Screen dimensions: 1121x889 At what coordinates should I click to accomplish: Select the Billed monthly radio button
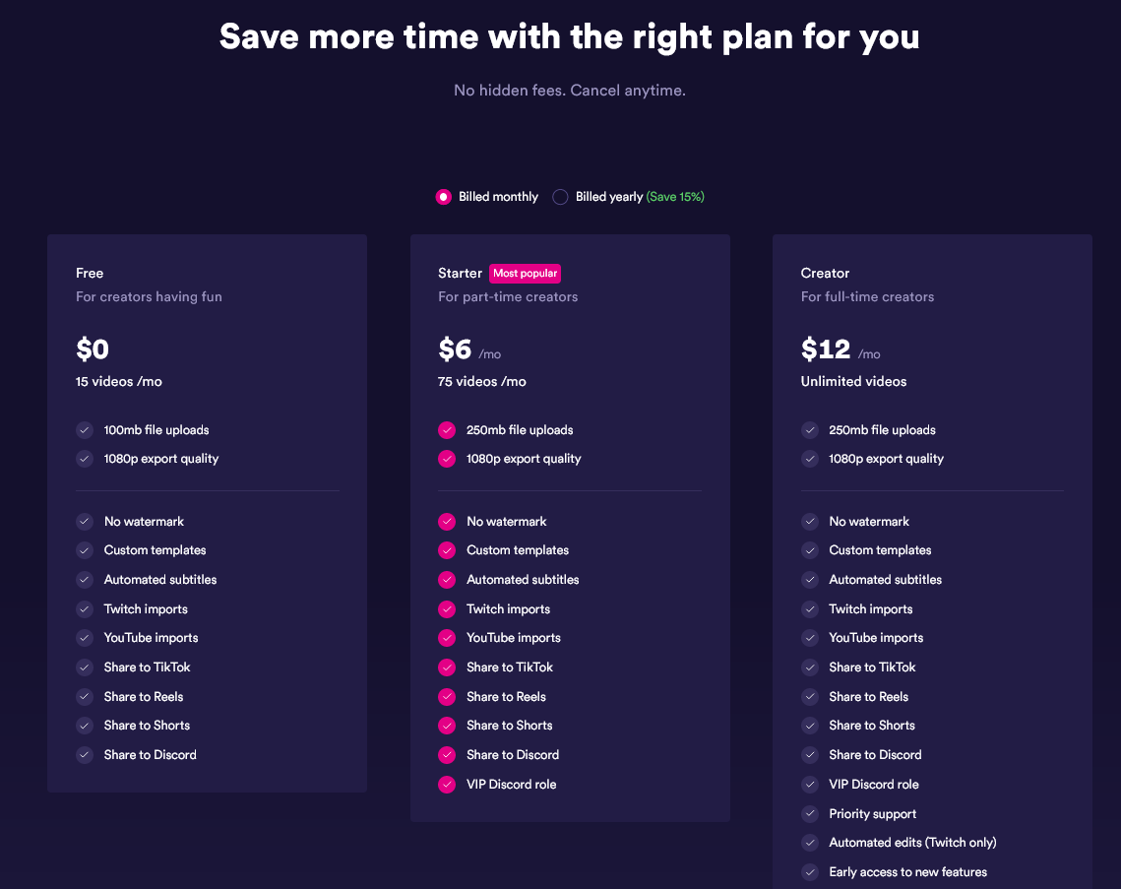[443, 197]
